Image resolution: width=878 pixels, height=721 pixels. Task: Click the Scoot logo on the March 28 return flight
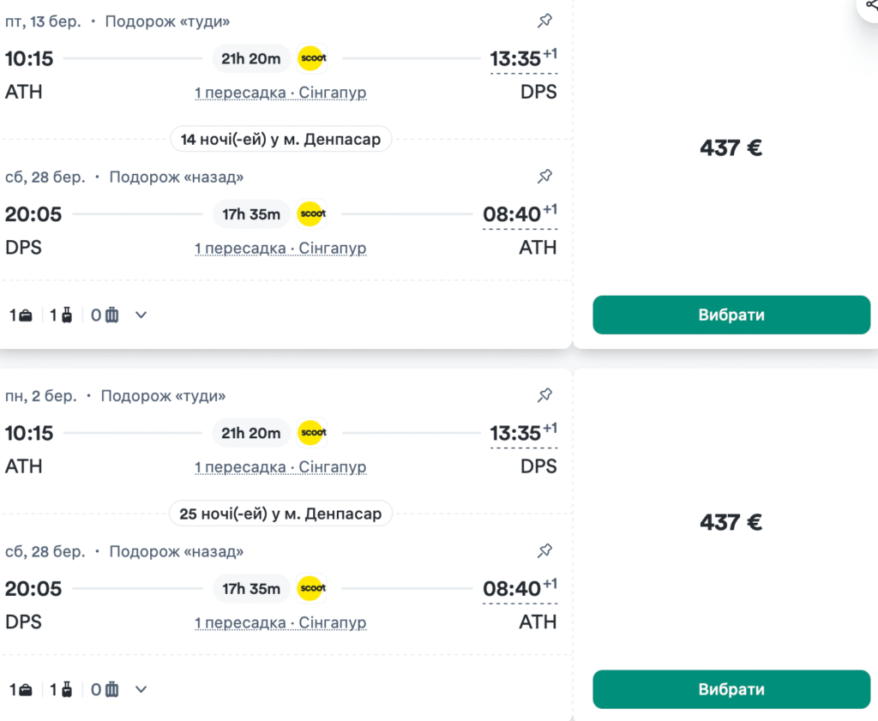[x=312, y=214]
